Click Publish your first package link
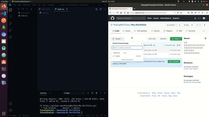 pyautogui.click(x=192, y=82)
